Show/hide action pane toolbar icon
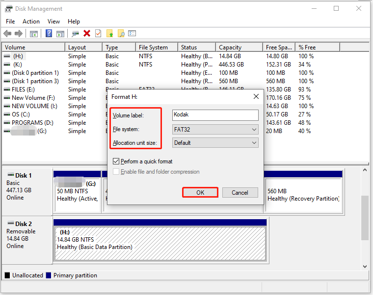 [x=60, y=34]
